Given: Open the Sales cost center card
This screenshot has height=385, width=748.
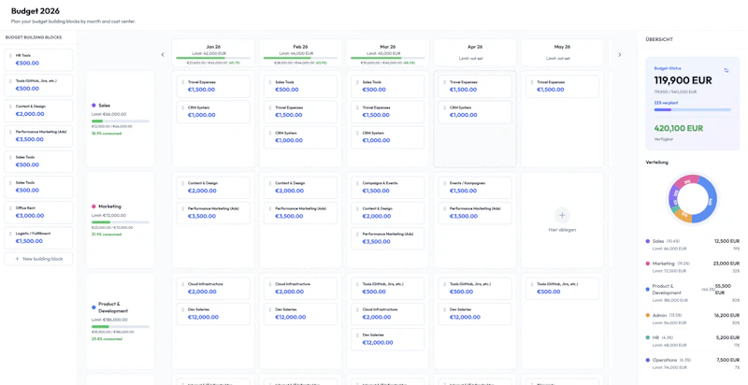Looking at the screenshot, I should [121, 119].
